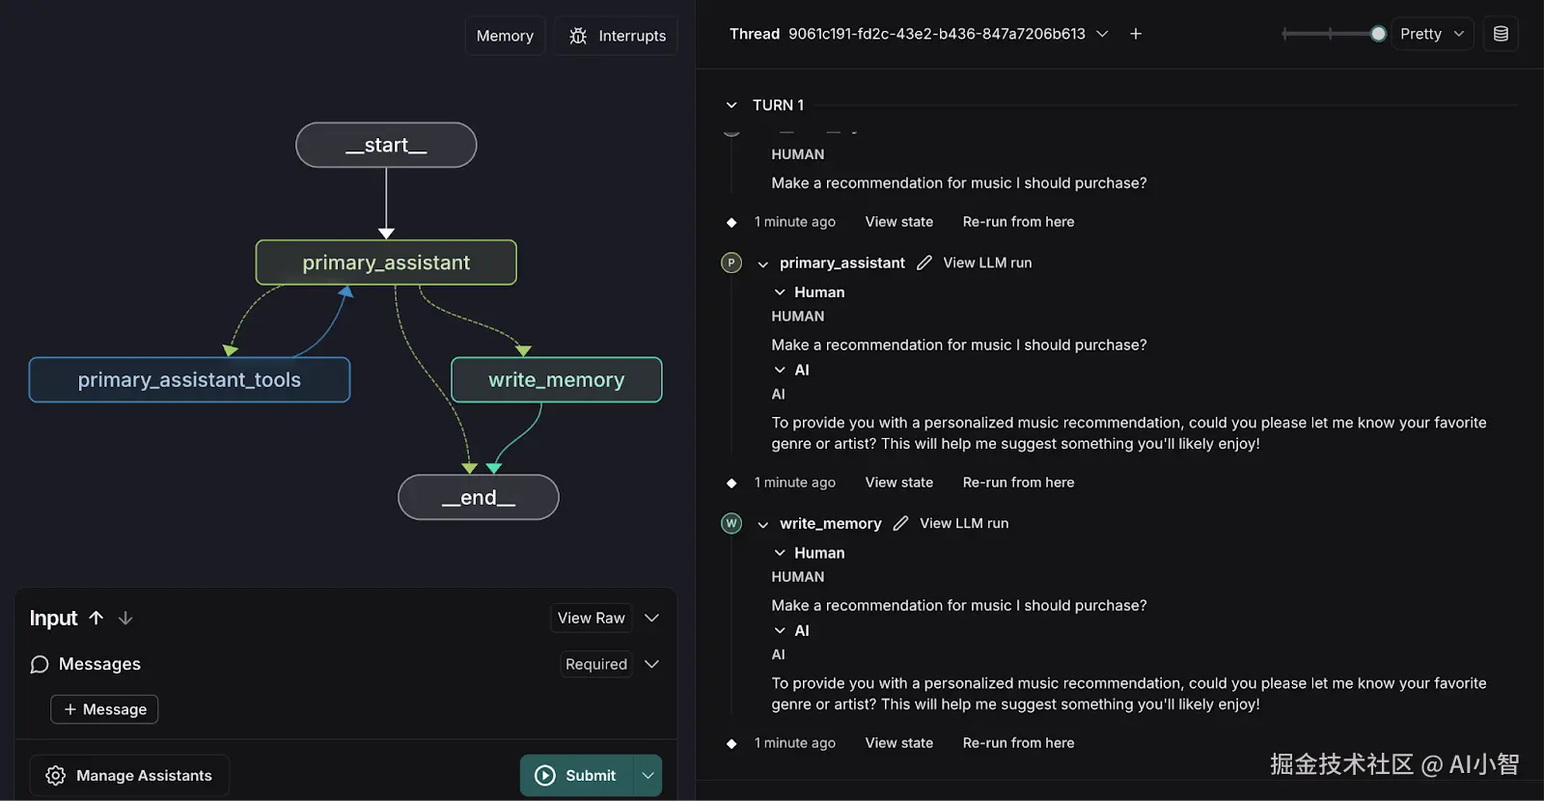Collapse the primary_assistant step chevron
Image resolution: width=1544 pixels, height=801 pixels.
tap(763, 263)
